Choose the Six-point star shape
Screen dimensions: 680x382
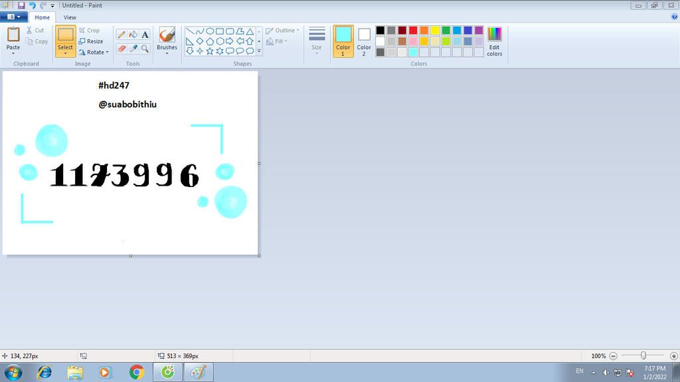click(x=220, y=51)
